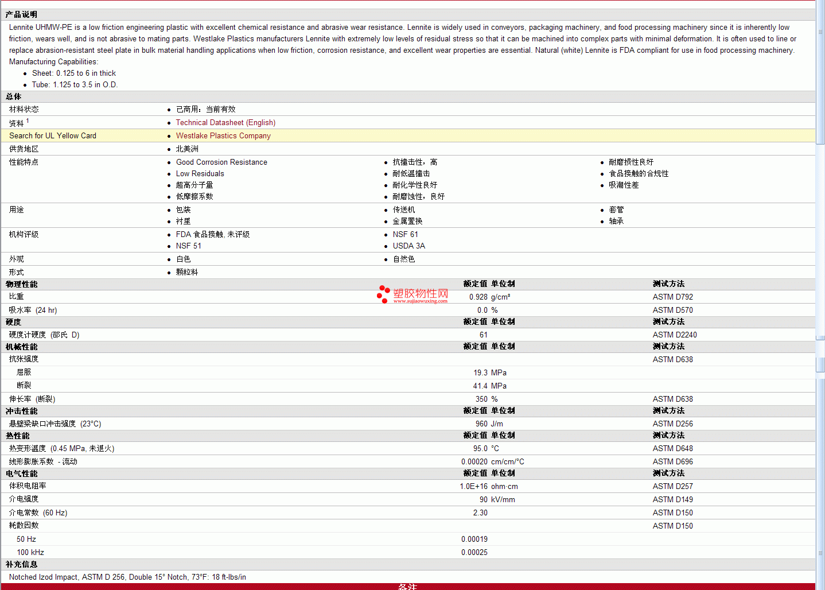Click the Low Residuals feature
The image size is (825, 590).
click(x=200, y=173)
